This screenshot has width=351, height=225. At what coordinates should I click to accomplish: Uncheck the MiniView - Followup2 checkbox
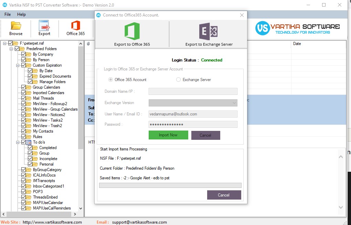(23, 104)
